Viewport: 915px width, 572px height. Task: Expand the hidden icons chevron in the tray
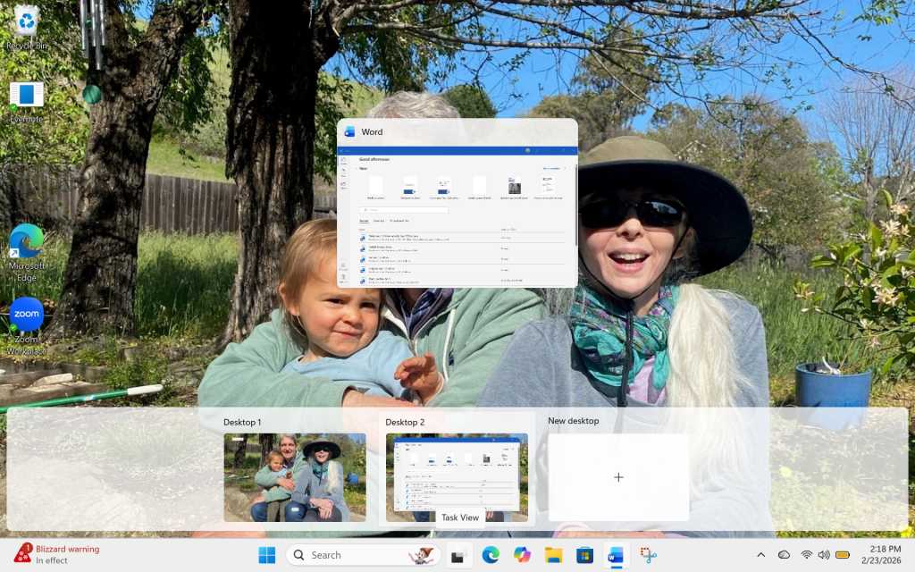[x=760, y=554]
